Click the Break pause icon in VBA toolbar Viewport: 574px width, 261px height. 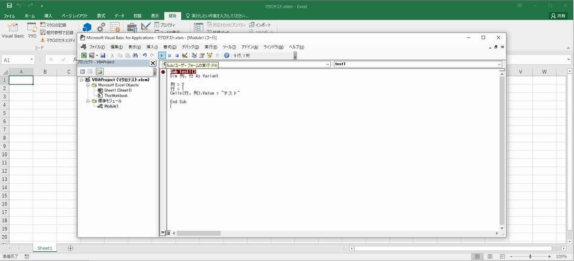(170, 56)
